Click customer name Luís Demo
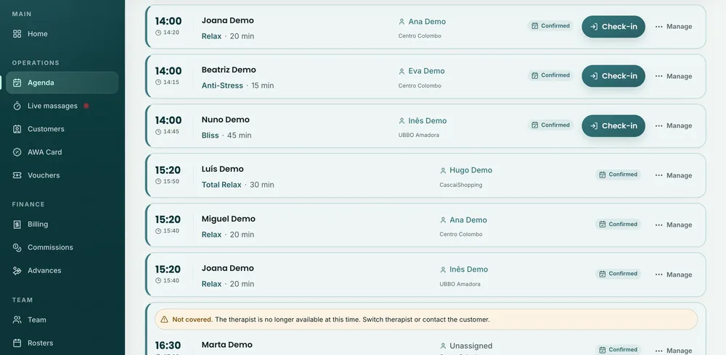This screenshot has height=355, width=726. 223,170
